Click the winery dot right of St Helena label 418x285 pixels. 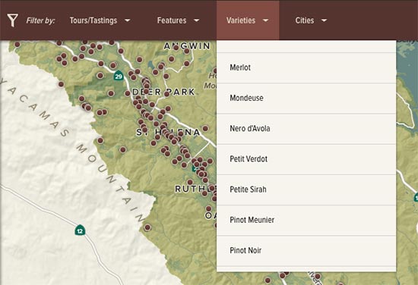[205, 129]
